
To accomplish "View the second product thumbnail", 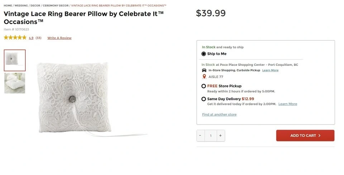I will (15, 83).
